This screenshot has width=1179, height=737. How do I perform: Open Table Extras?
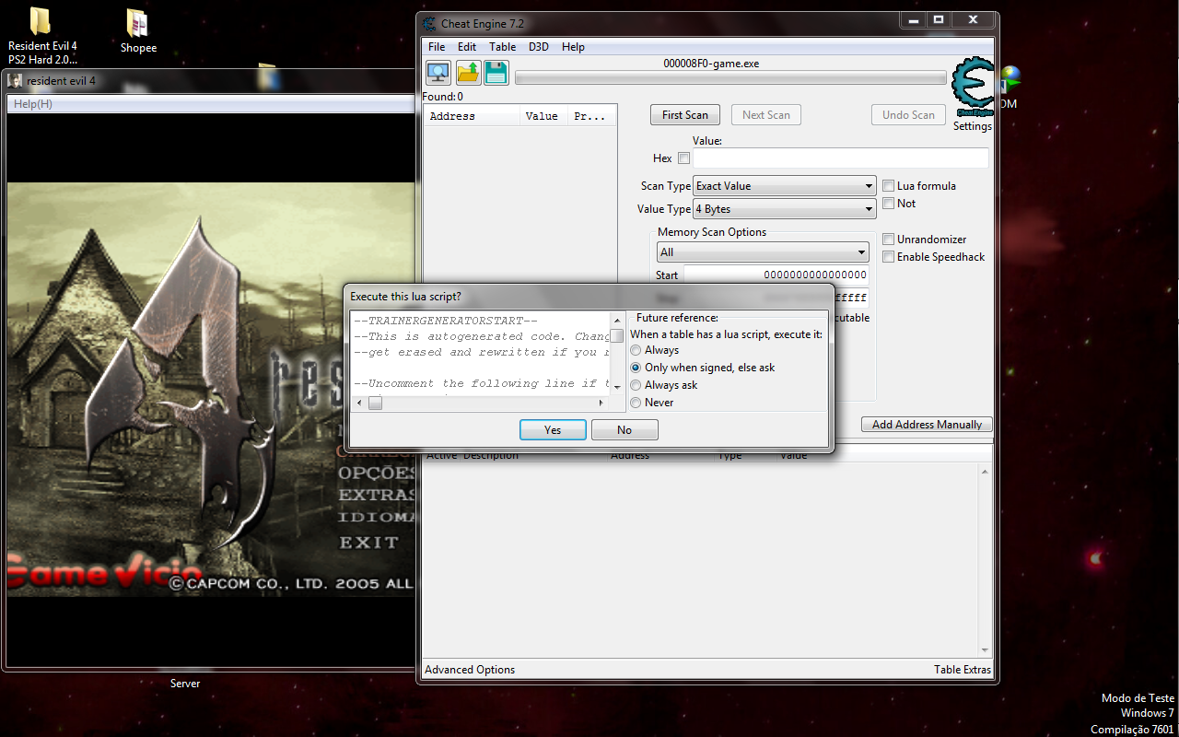coord(963,670)
